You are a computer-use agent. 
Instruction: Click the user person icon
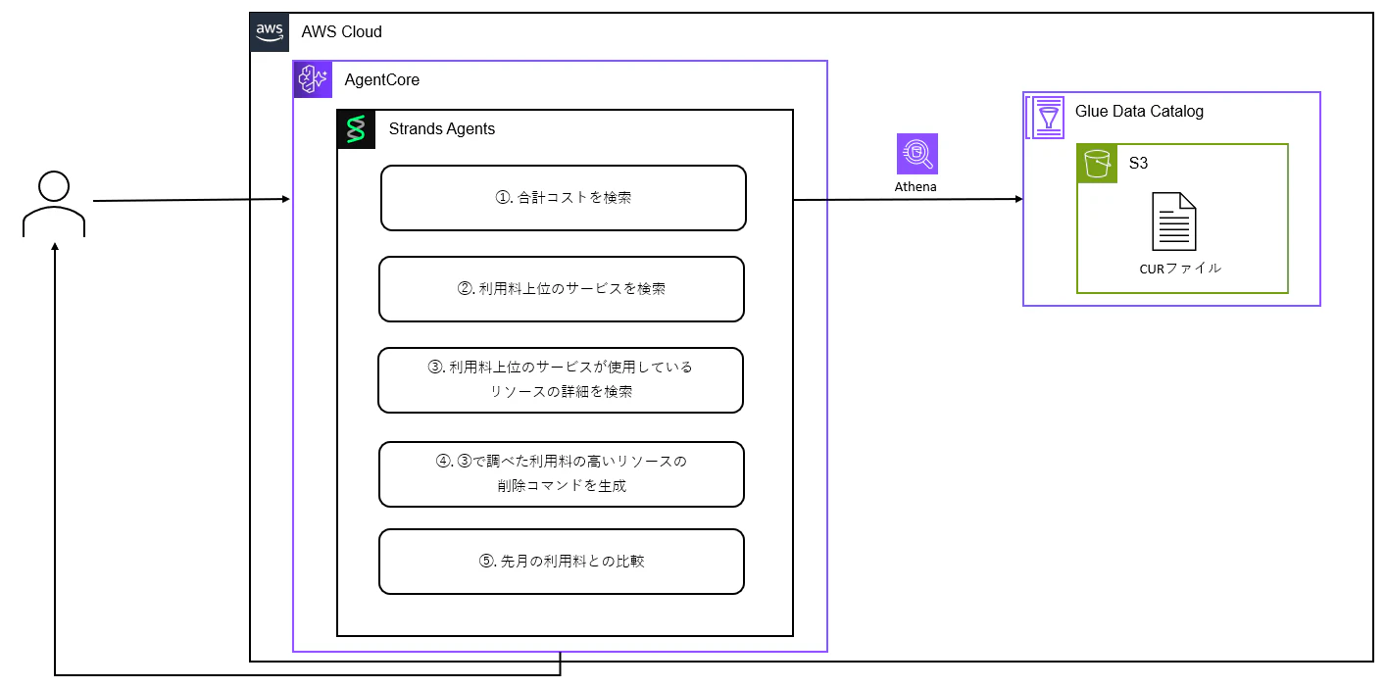54,204
